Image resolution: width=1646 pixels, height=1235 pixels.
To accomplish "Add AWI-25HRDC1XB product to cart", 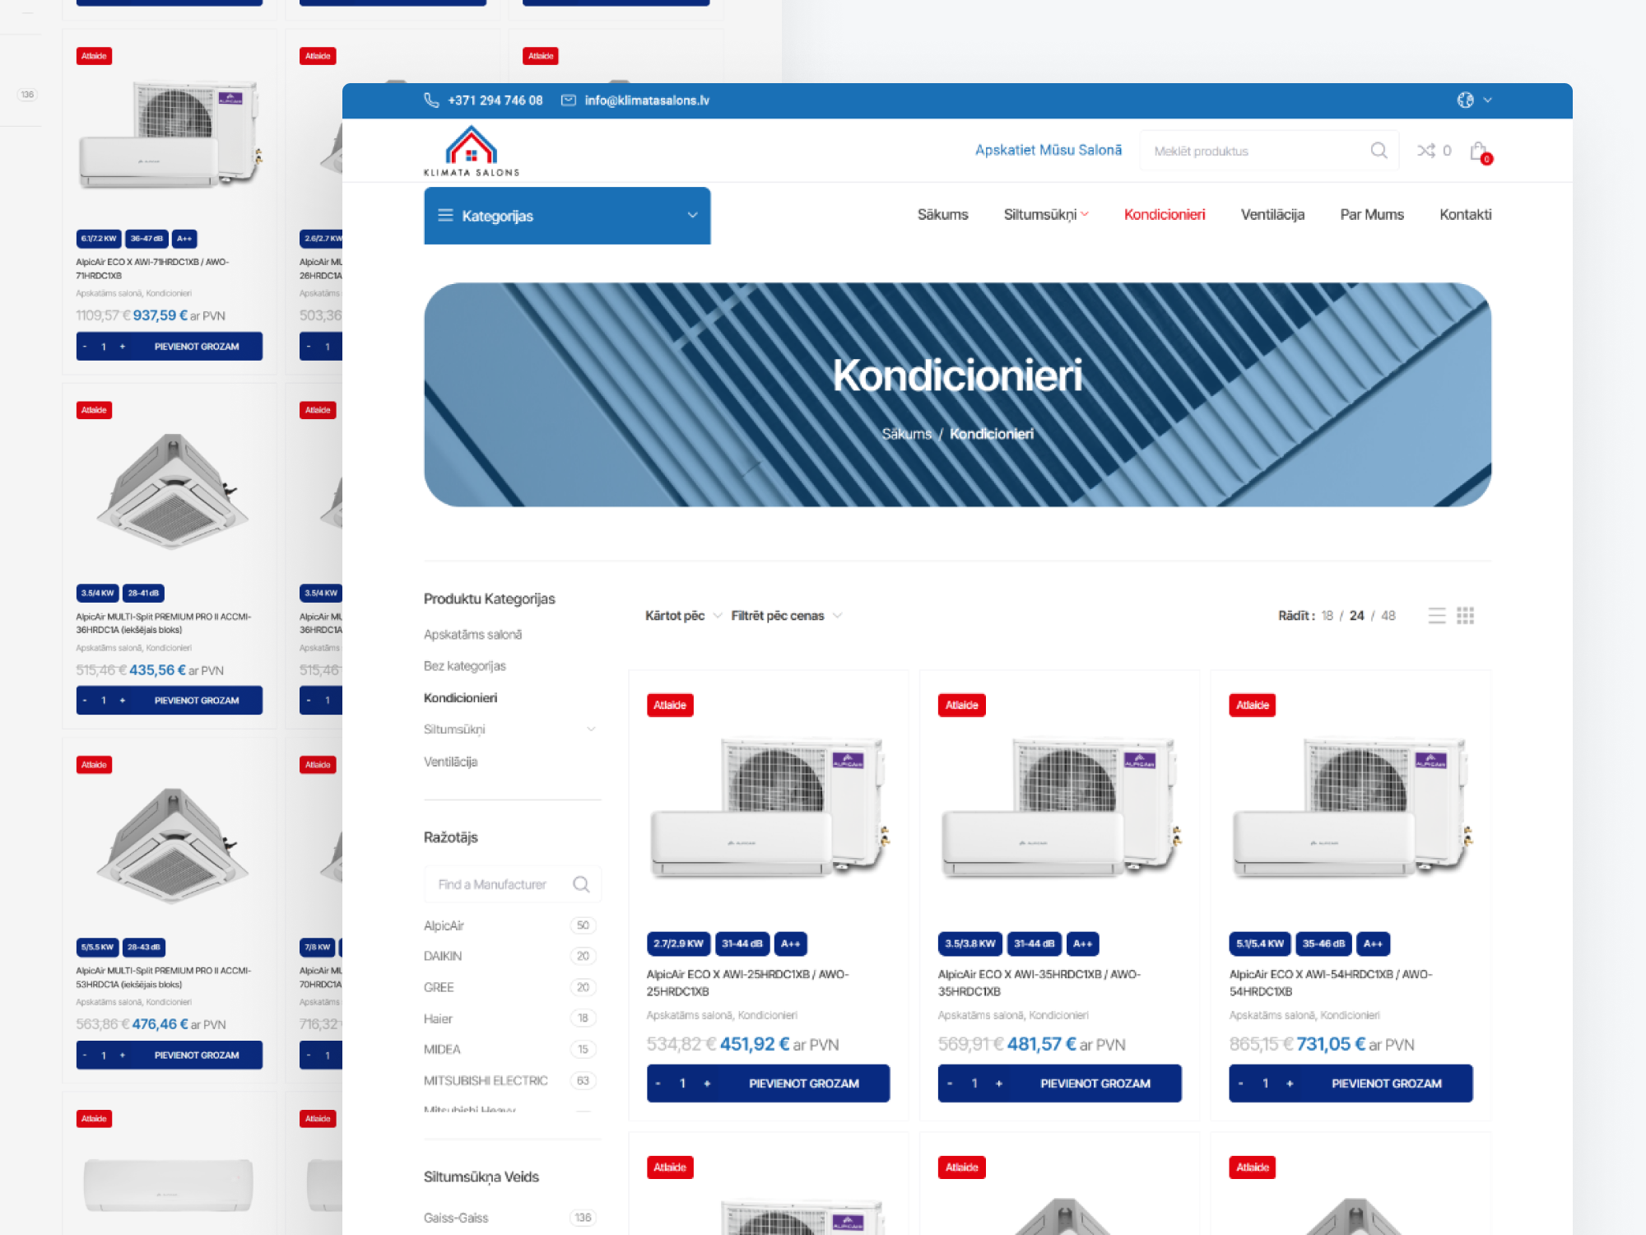I will (803, 1084).
